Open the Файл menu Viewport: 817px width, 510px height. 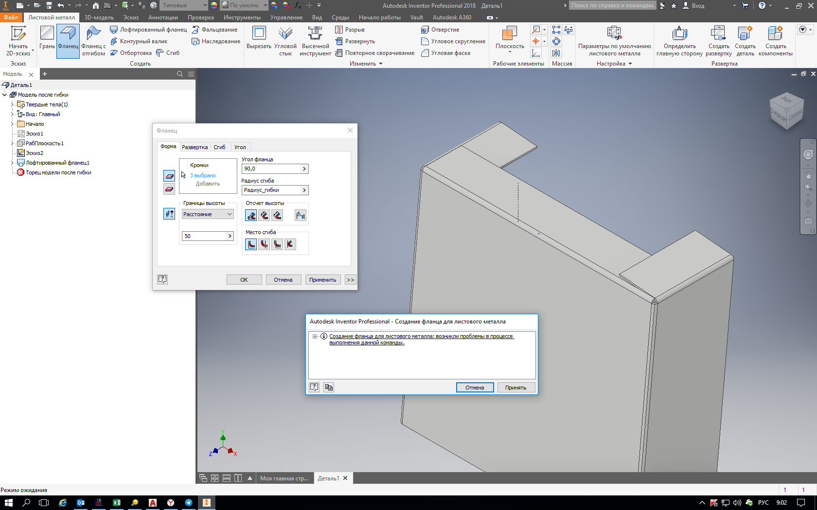pyautogui.click(x=11, y=17)
